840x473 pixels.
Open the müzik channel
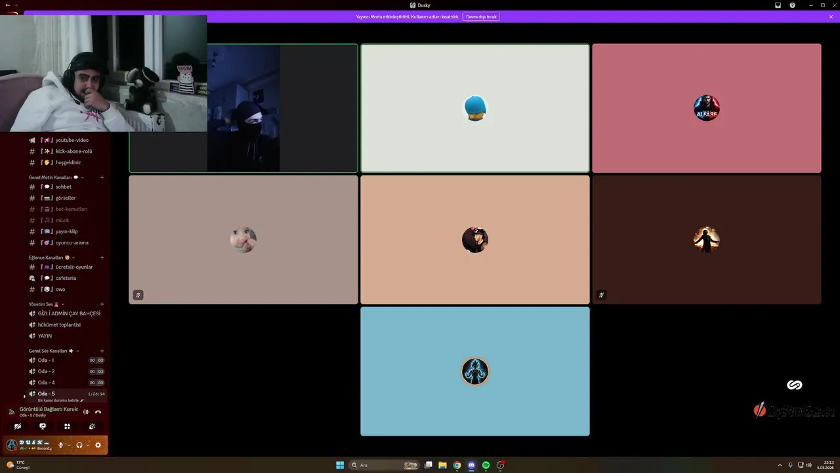[x=66, y=220]
